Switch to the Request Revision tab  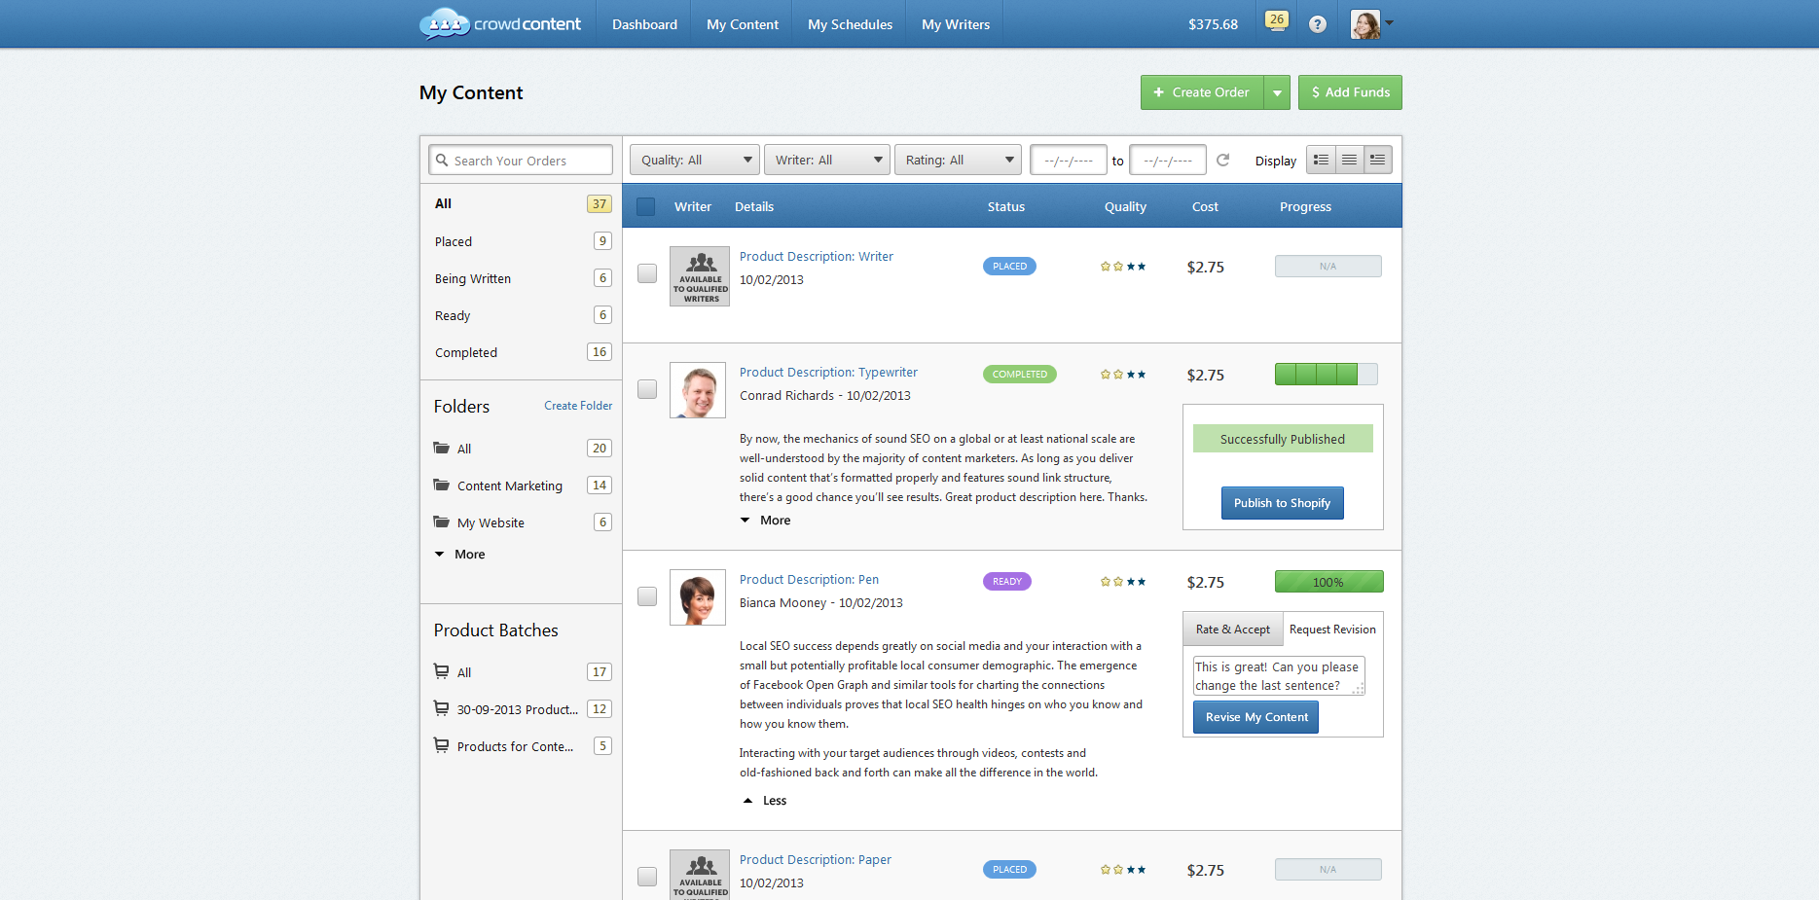(x=1331, y=629)
